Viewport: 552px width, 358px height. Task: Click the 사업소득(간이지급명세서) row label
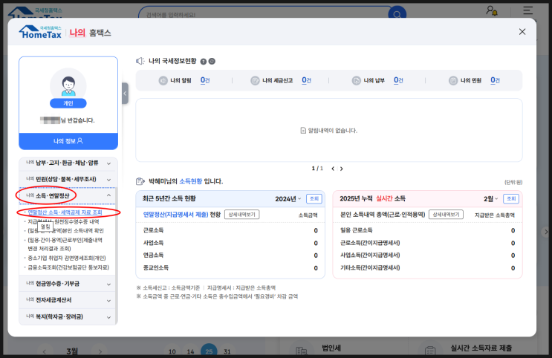coord(370,256)
